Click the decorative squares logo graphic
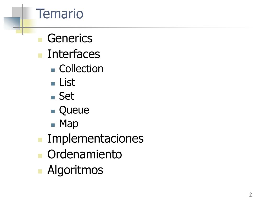The image size is (268, 201). click(20, 19)
